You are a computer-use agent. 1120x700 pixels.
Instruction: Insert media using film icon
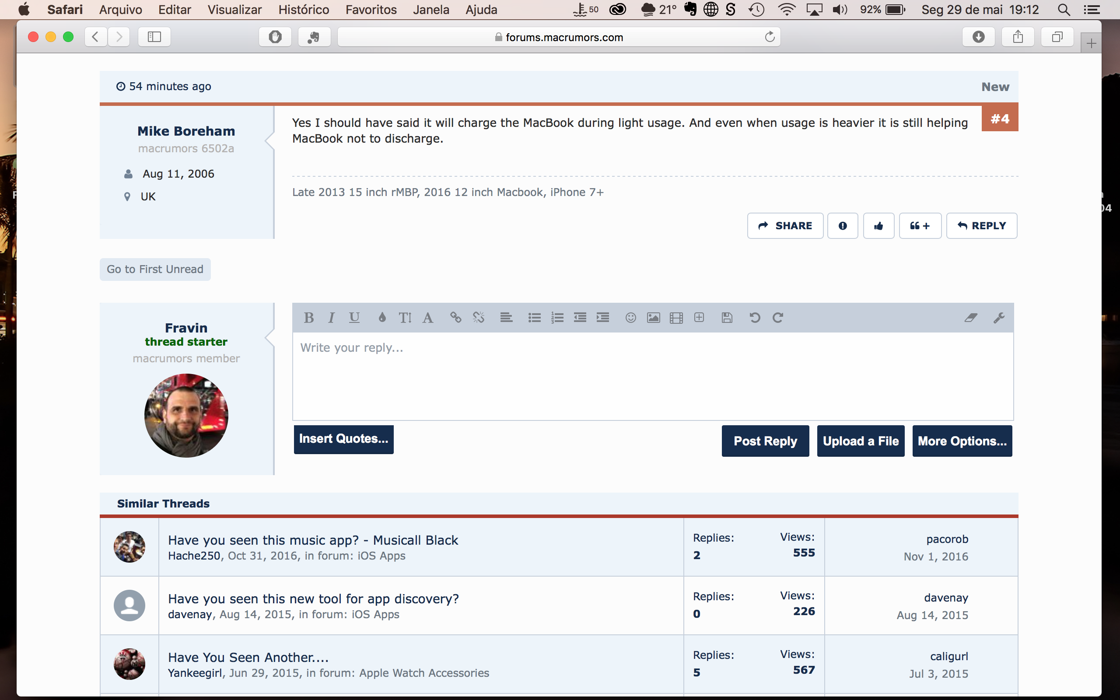point(676,318)
